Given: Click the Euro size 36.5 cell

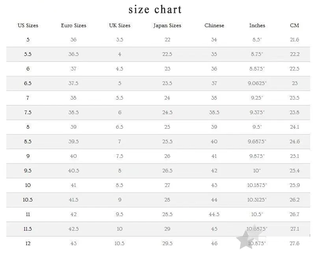Looking at the screenshot, I should click(x=74, y=54).
